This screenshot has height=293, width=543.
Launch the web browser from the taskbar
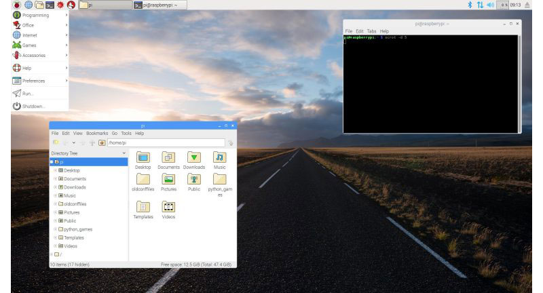coord(28,5)
